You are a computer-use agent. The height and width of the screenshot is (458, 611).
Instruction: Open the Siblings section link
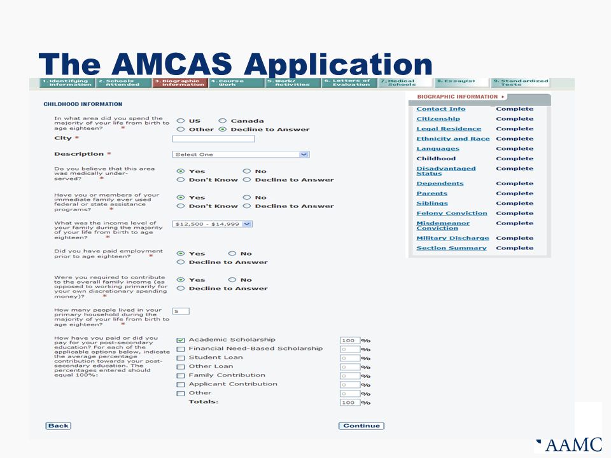pos(432,204)
